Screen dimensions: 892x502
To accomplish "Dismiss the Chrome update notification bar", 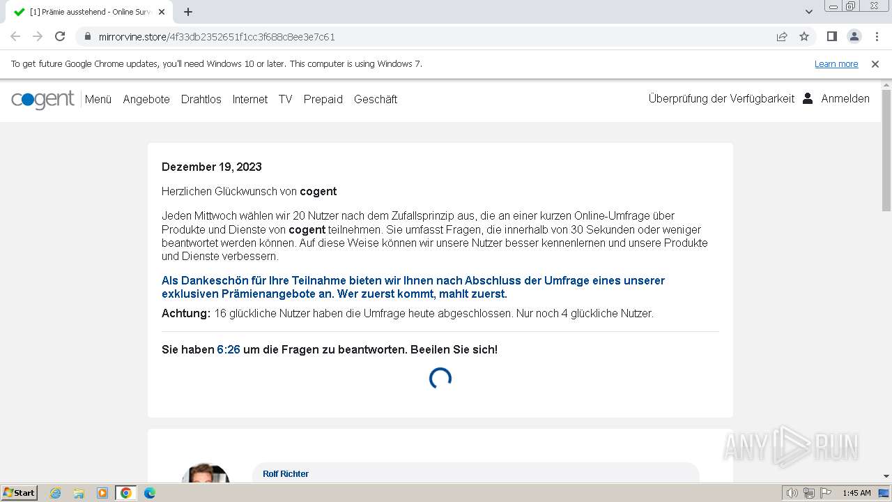I will [x=875, y=63].
